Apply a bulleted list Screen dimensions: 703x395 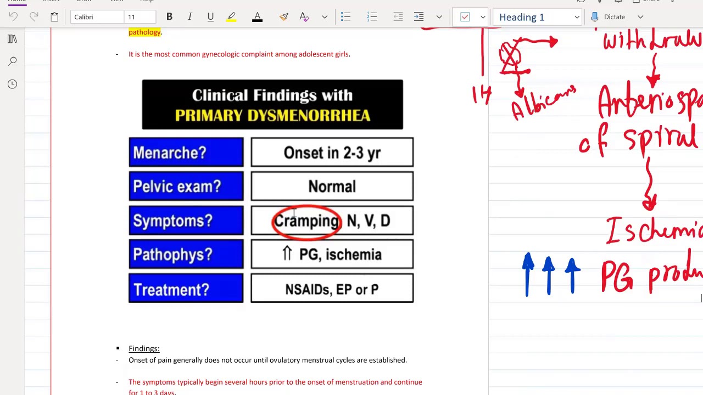pos(345,17)
